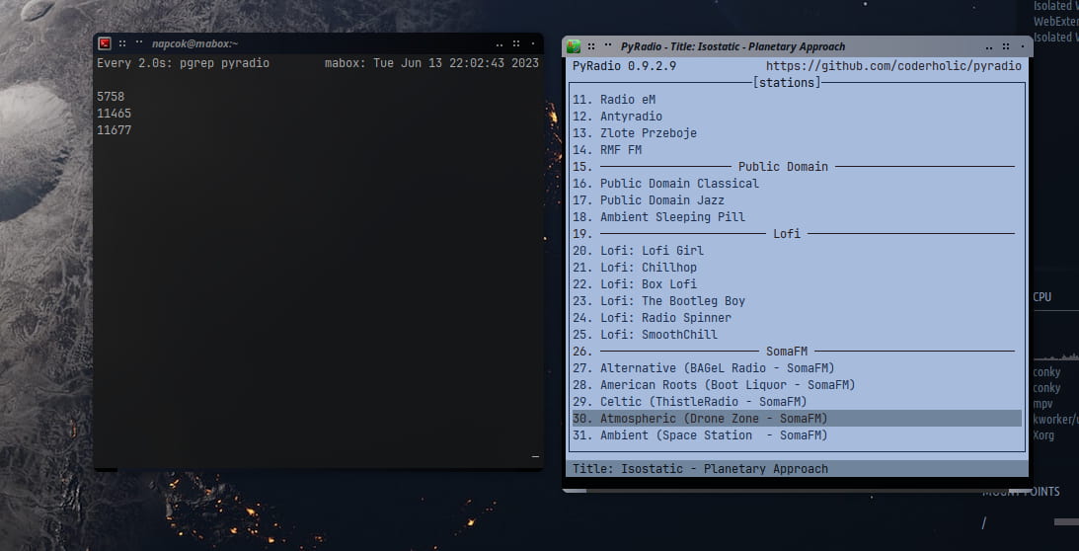
Task: Click the four-dot button beside the PyRadio app icon
Action: 590,46
